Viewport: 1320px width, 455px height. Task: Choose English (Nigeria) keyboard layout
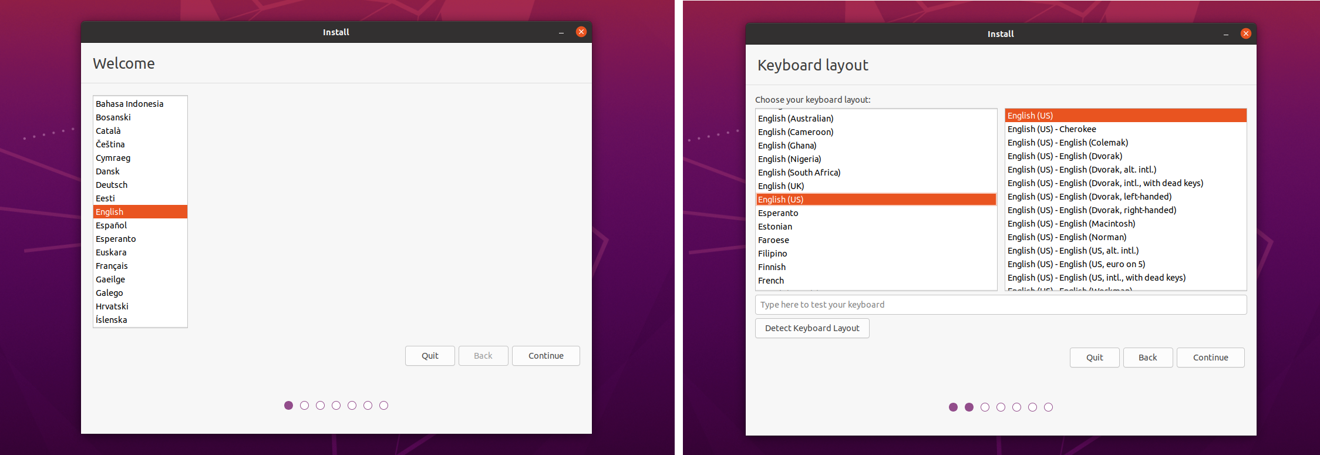point(876,159)
